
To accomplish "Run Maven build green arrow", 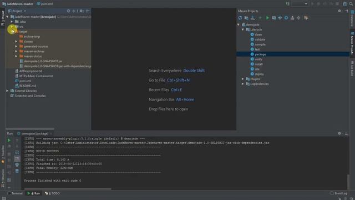I will tap(267, 18).
